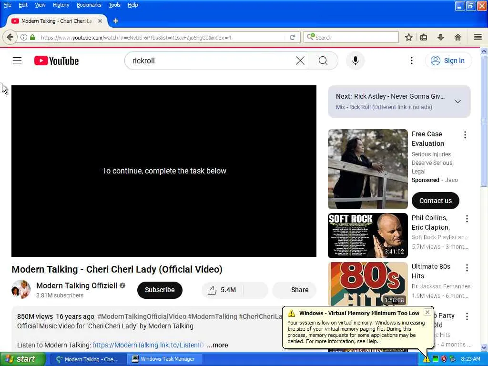Open the 80s Hits video thumbnail
The image size is (488, 366).
pyautogui.click(x=367, y=284)
